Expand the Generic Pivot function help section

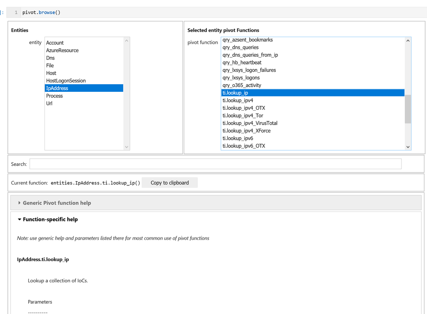pyautogui.click(x=216, y=203)
